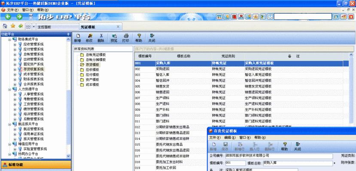Click 删除行 in the 存货凭证模板 window
The height and width of the screenshot is (171, 356).
270,147
